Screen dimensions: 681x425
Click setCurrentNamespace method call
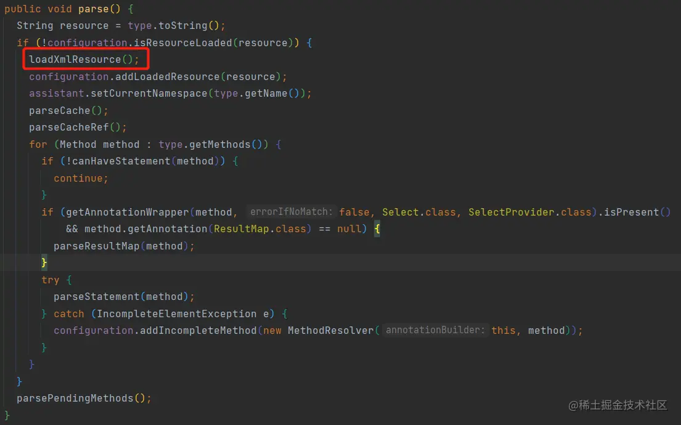click(149, 94)
